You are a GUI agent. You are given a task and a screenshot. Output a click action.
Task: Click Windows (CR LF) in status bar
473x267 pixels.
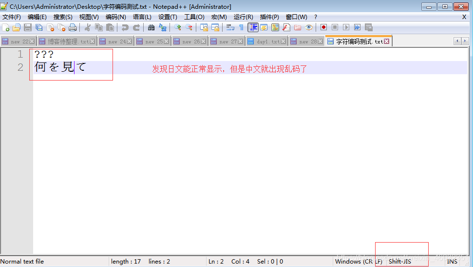(359, 262)
